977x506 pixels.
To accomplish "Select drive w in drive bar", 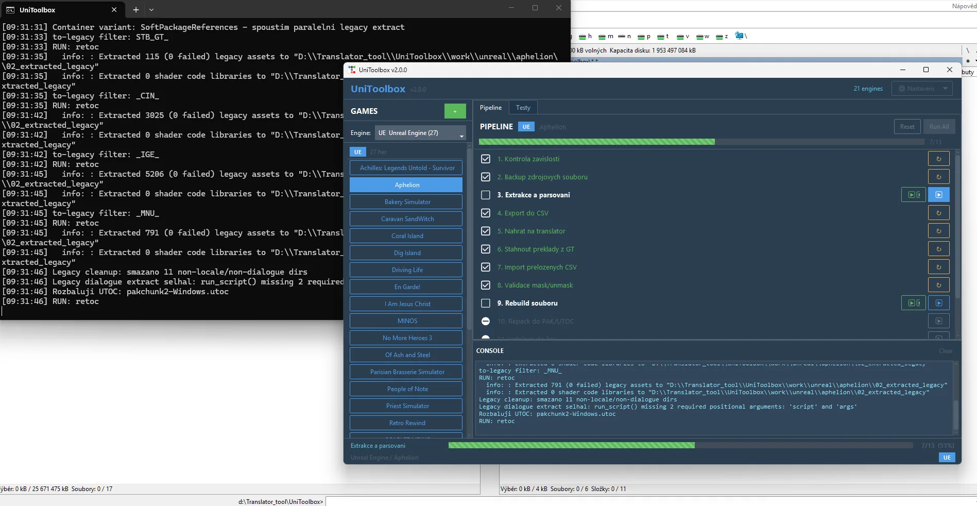I will point(702,37).
